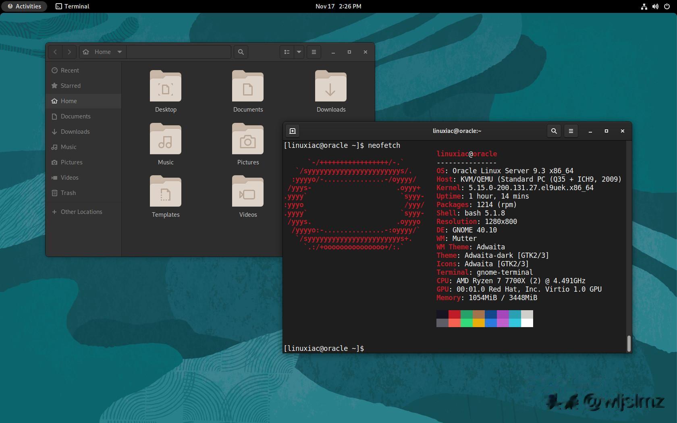Click the terminal search icon
Image resolution: width=677 pixels, height=423 pixels.
(554, 131)
